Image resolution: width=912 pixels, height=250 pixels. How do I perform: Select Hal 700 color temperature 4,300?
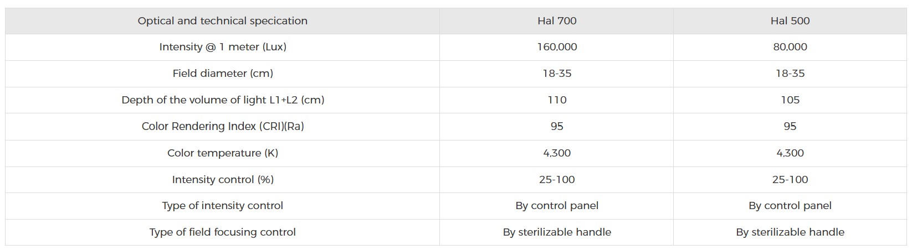pyautogui.click(x=557, y=153)
